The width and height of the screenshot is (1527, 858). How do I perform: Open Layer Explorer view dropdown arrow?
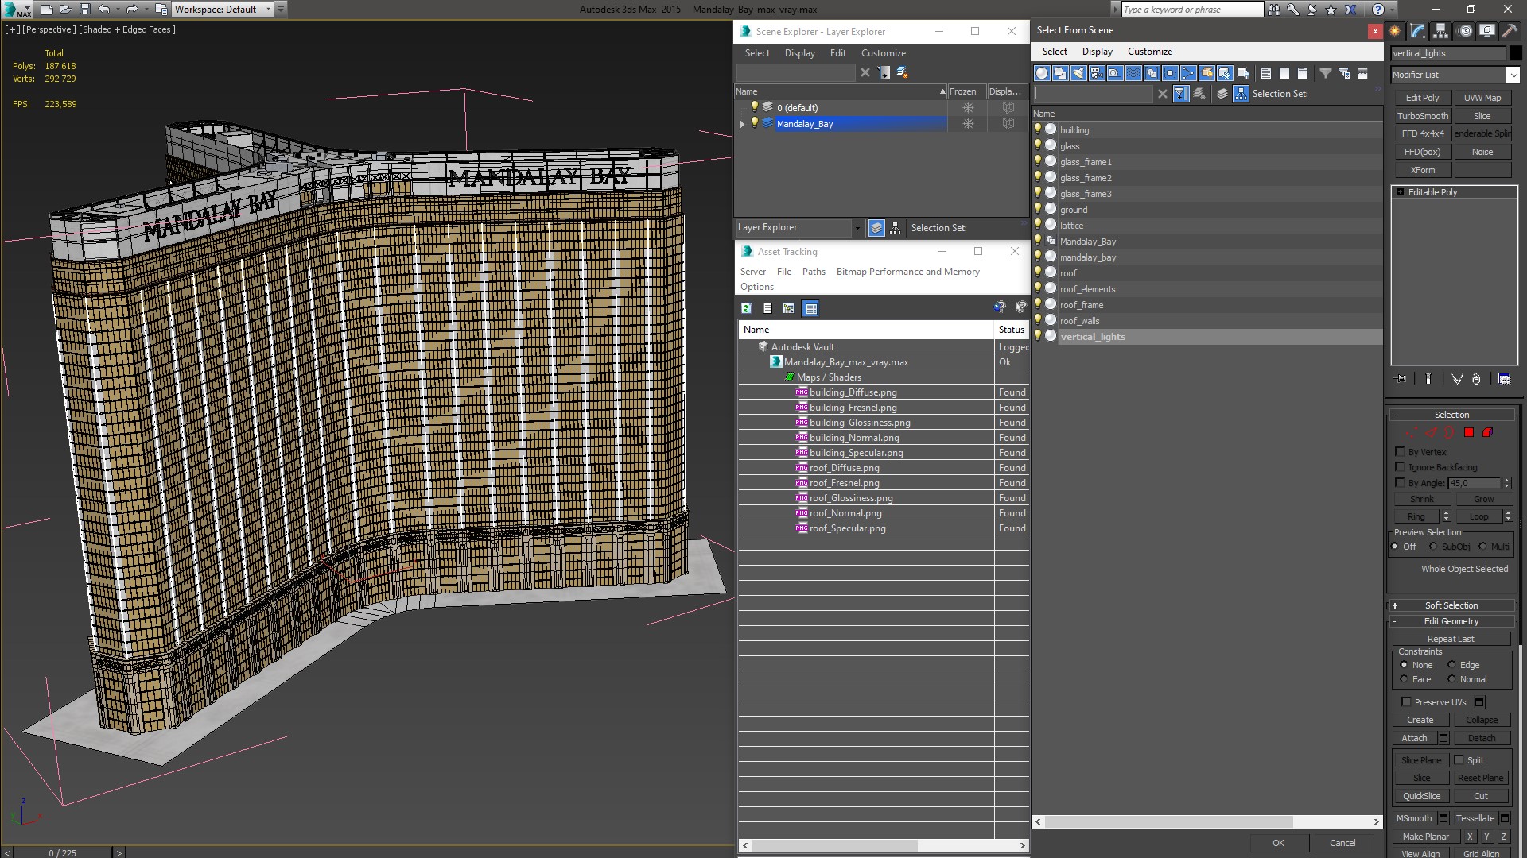857,228
